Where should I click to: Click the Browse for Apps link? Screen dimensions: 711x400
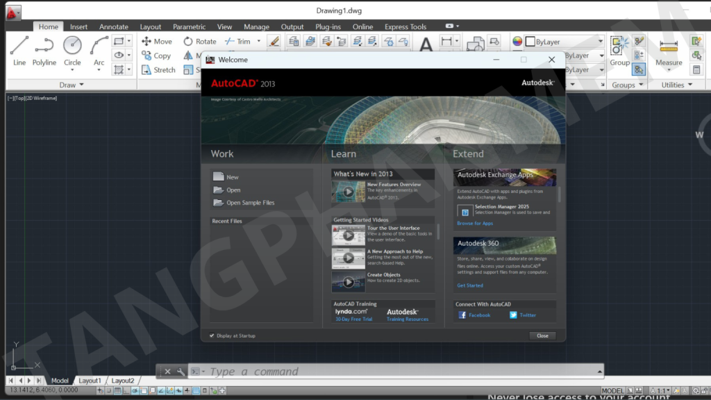pyautogui.click(x=475, y=224)
